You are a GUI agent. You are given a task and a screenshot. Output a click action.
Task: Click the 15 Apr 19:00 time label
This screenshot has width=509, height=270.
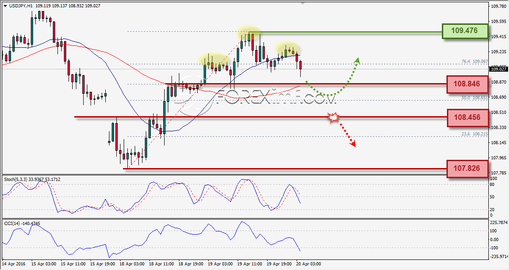(103, 264)
